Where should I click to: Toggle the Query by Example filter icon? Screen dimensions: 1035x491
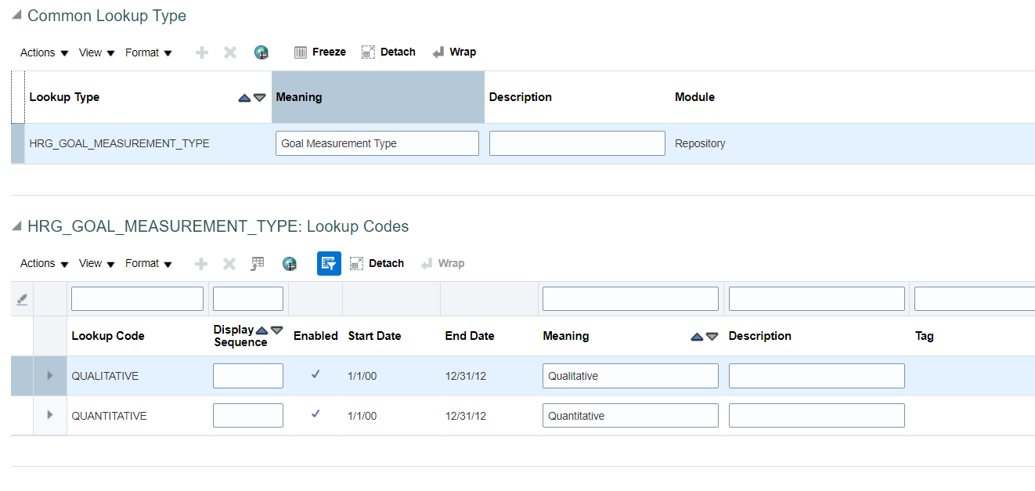328,263
